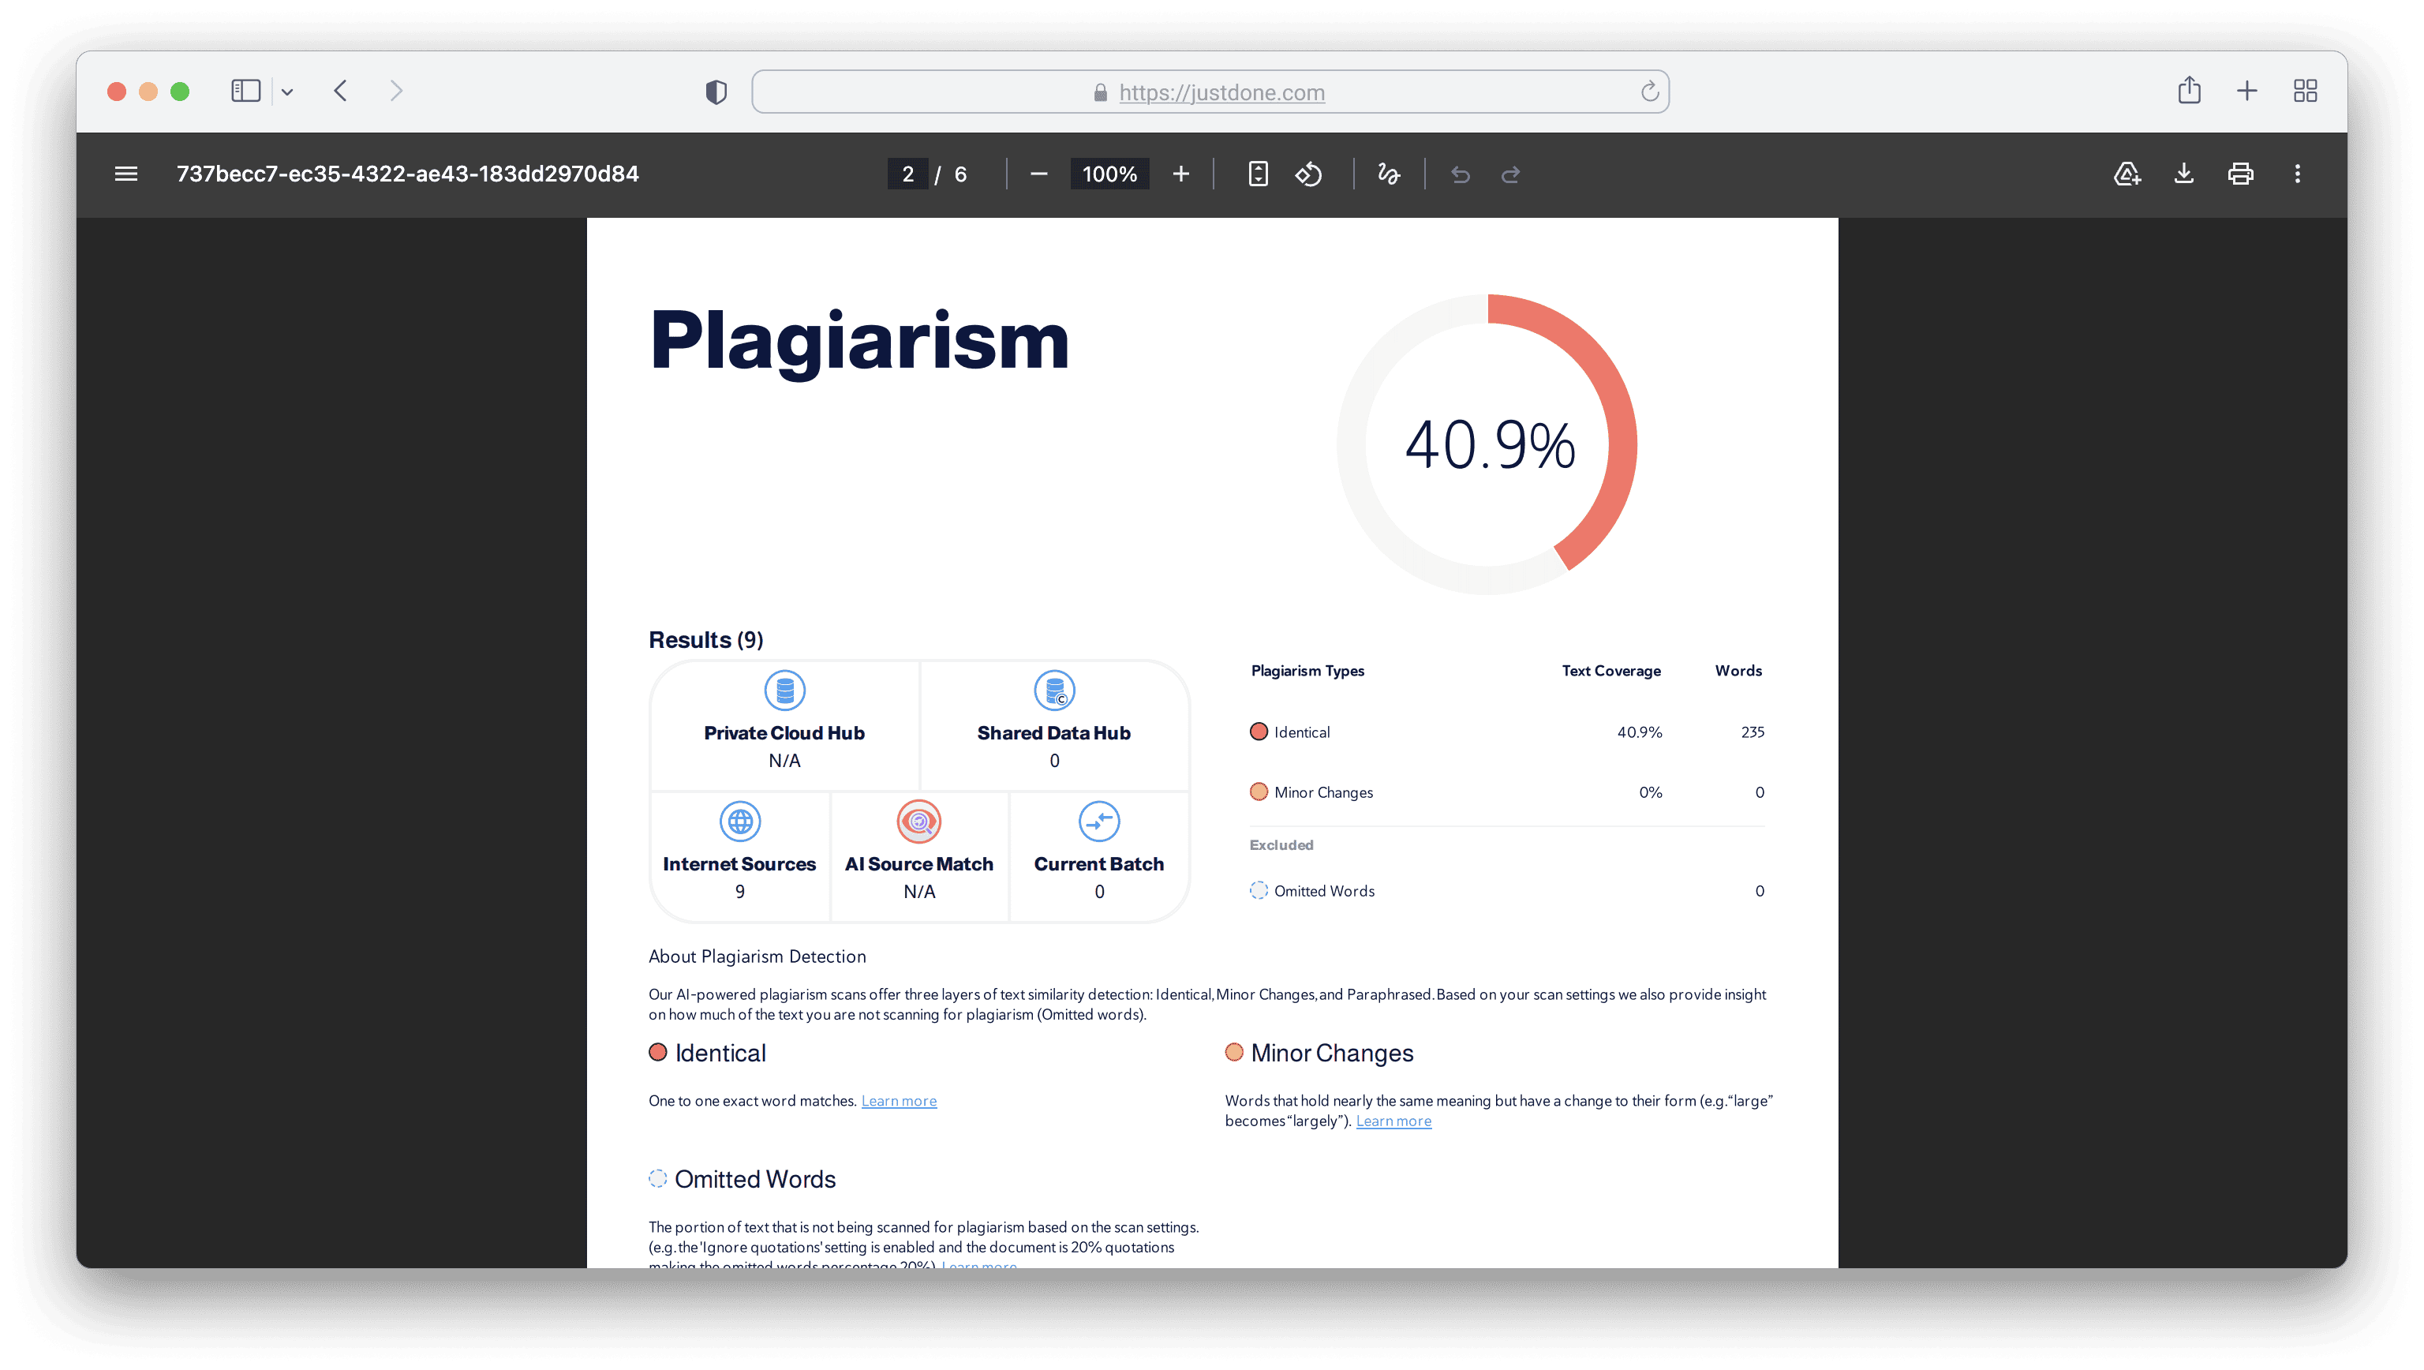Open Safari tab overview grid
The width and height of the screenshot is (2424, 1370).
(2306, 92)
